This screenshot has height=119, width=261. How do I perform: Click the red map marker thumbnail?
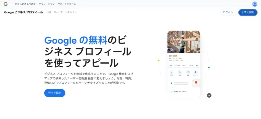pyautogui.click(x=196, y=83)
